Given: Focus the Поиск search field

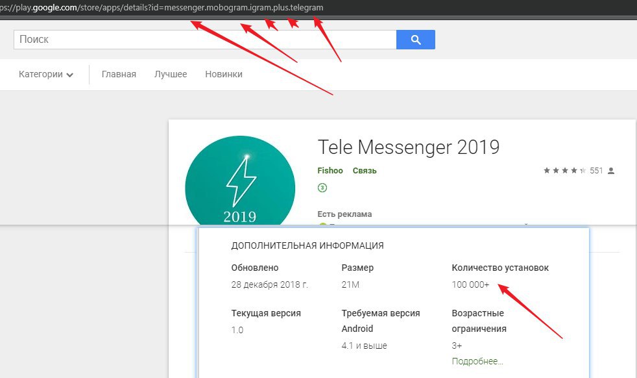Looking at the screenshot, I should pyautogui.click(x=205, y=40).
